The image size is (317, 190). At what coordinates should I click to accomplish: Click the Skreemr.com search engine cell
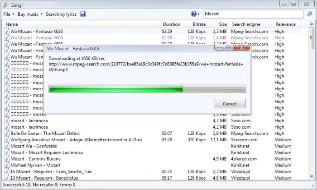[244, 140]
